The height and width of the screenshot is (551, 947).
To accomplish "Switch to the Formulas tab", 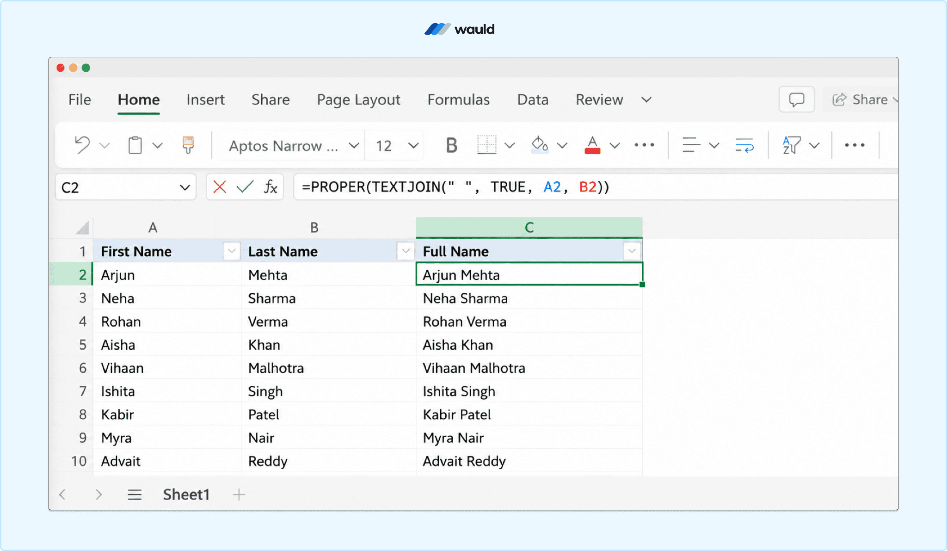I will 458,100.
